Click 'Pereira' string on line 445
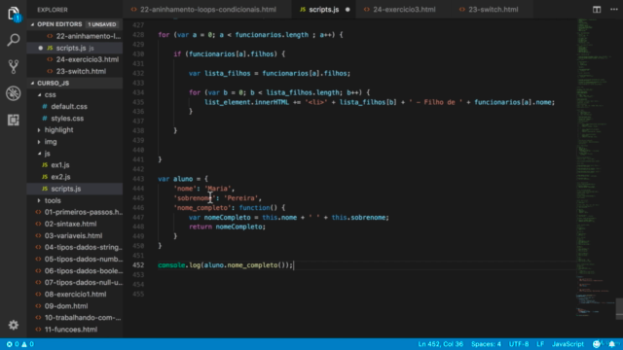Viewport: 623px width, 350px height. [241, 198]
